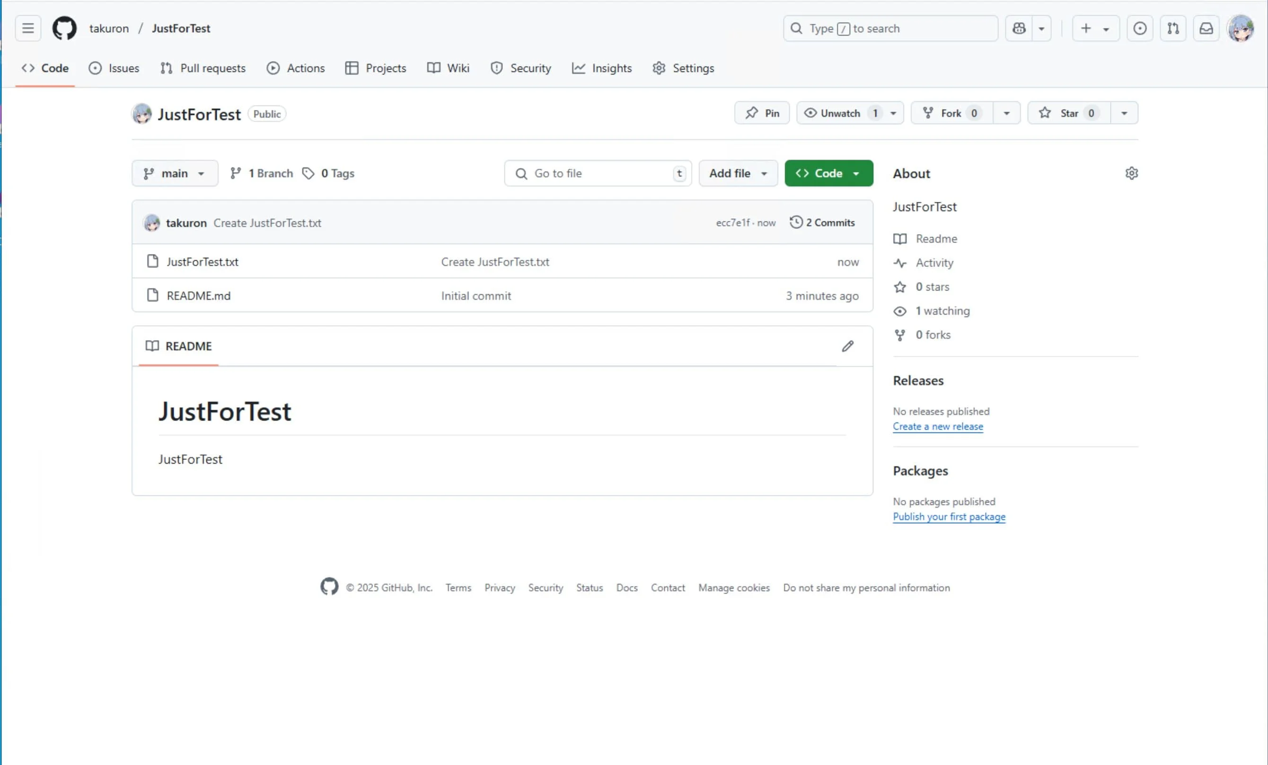
Task: Open the Add file dropdown
Action: pyautogui.click(x=738, y=173)
